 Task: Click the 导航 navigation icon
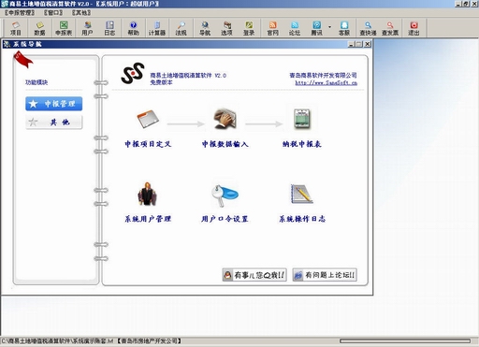[205, 28]
